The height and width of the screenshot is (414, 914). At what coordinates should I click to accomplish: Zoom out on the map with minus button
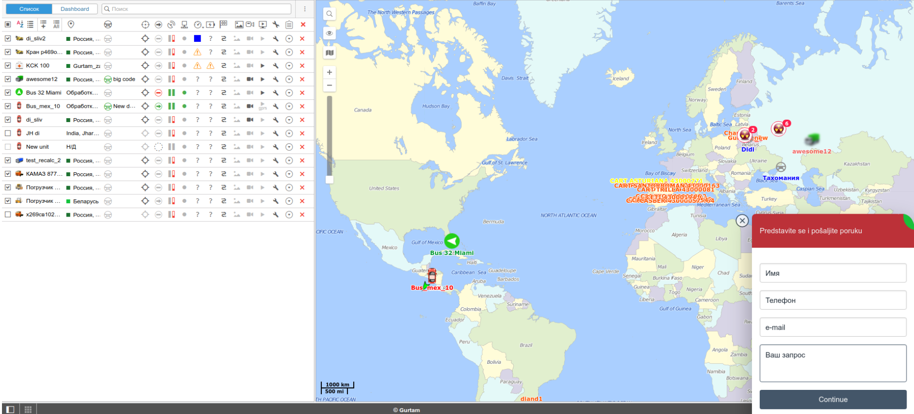pos(330,85)
